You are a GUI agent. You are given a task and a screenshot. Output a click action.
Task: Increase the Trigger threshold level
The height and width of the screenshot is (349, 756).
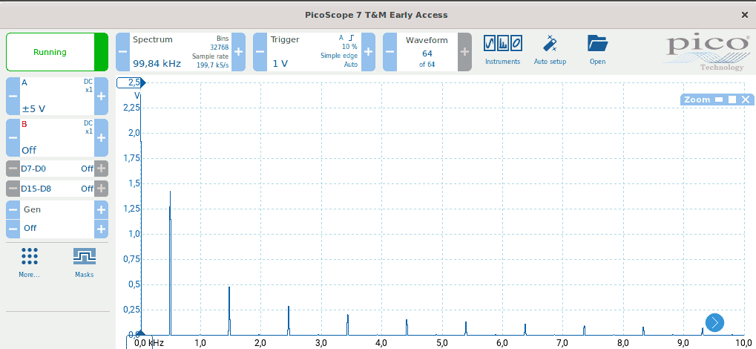coord(369,52)
